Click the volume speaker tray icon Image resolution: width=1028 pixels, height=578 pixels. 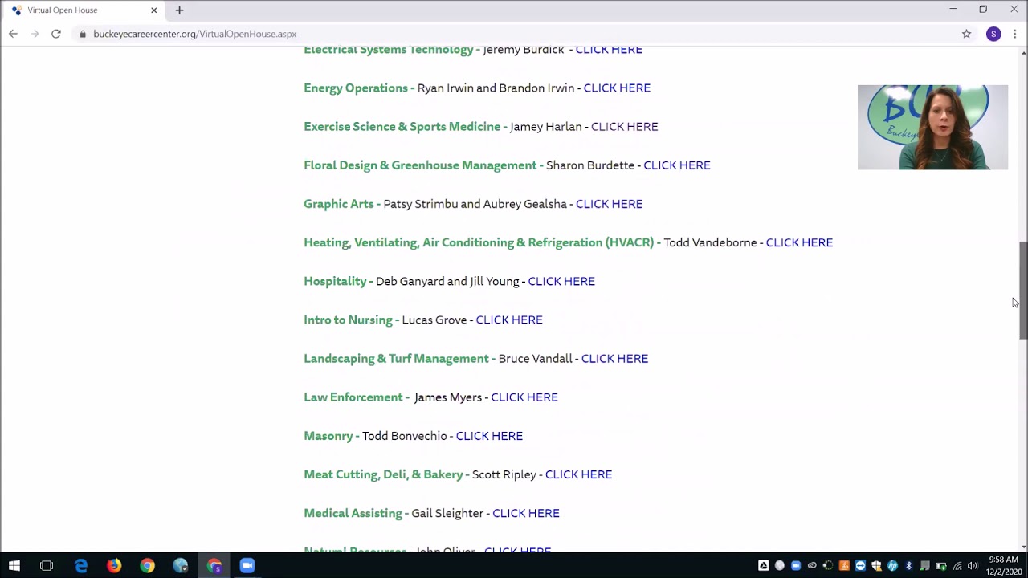[x=973, y=566]
